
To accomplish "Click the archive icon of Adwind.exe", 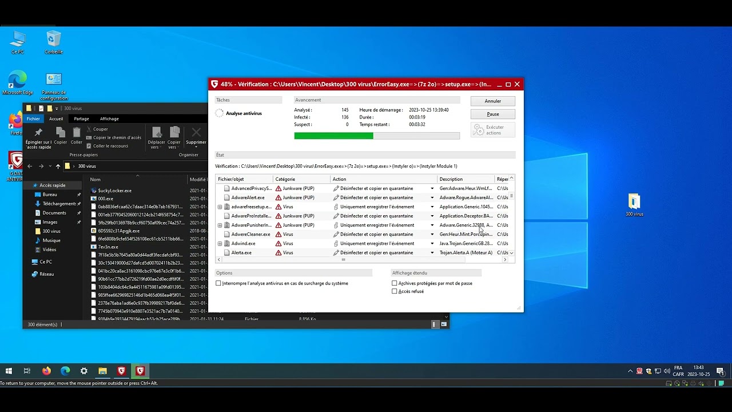I will point(227,243).
